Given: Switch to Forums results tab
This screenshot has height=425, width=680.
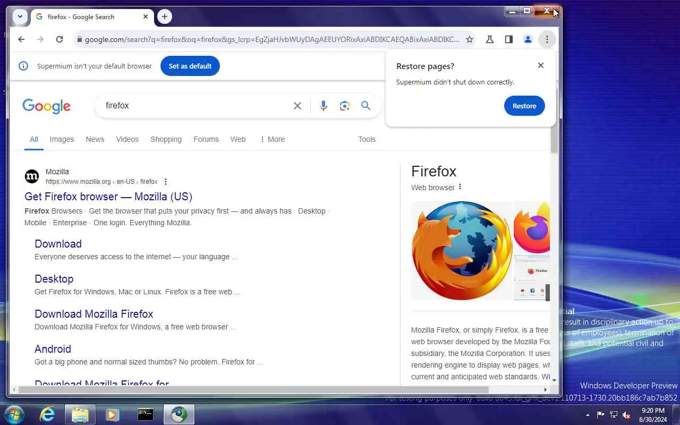Looking at the screenshot, I should pyautogui.click(x=206, y=139).
